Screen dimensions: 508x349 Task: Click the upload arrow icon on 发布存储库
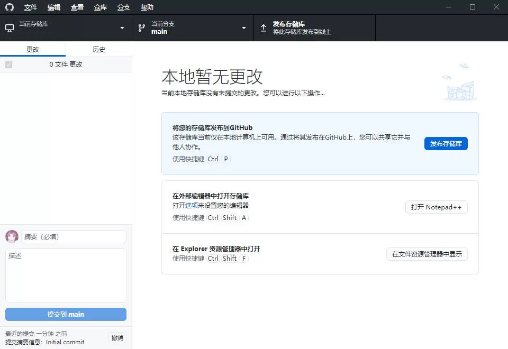[263, 27]
